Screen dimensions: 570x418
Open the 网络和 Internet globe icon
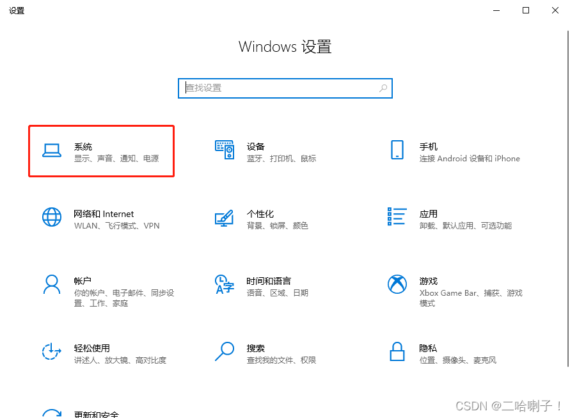click(x=52, y=217)
